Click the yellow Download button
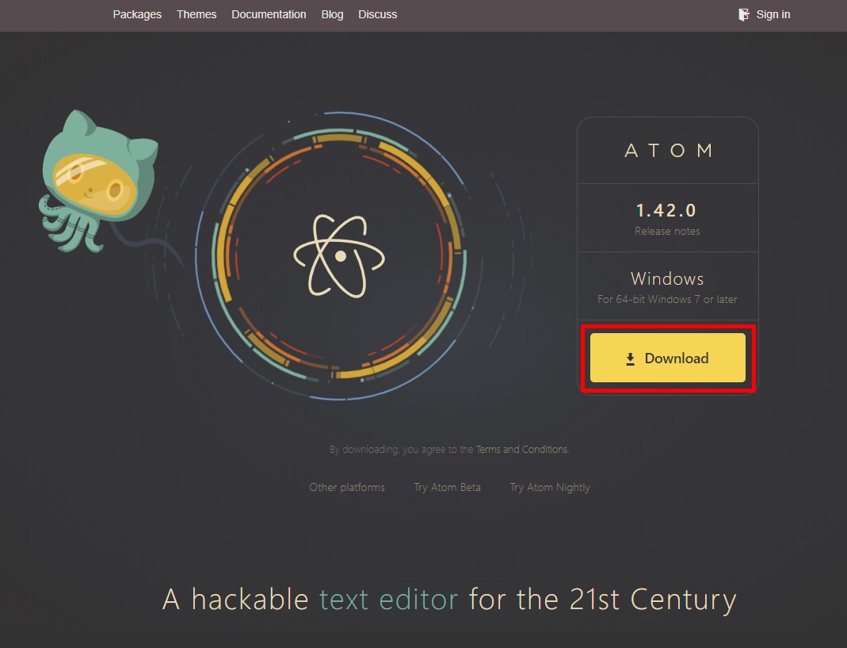The height and width of the screenshot is (648, 847). [668, 358]
